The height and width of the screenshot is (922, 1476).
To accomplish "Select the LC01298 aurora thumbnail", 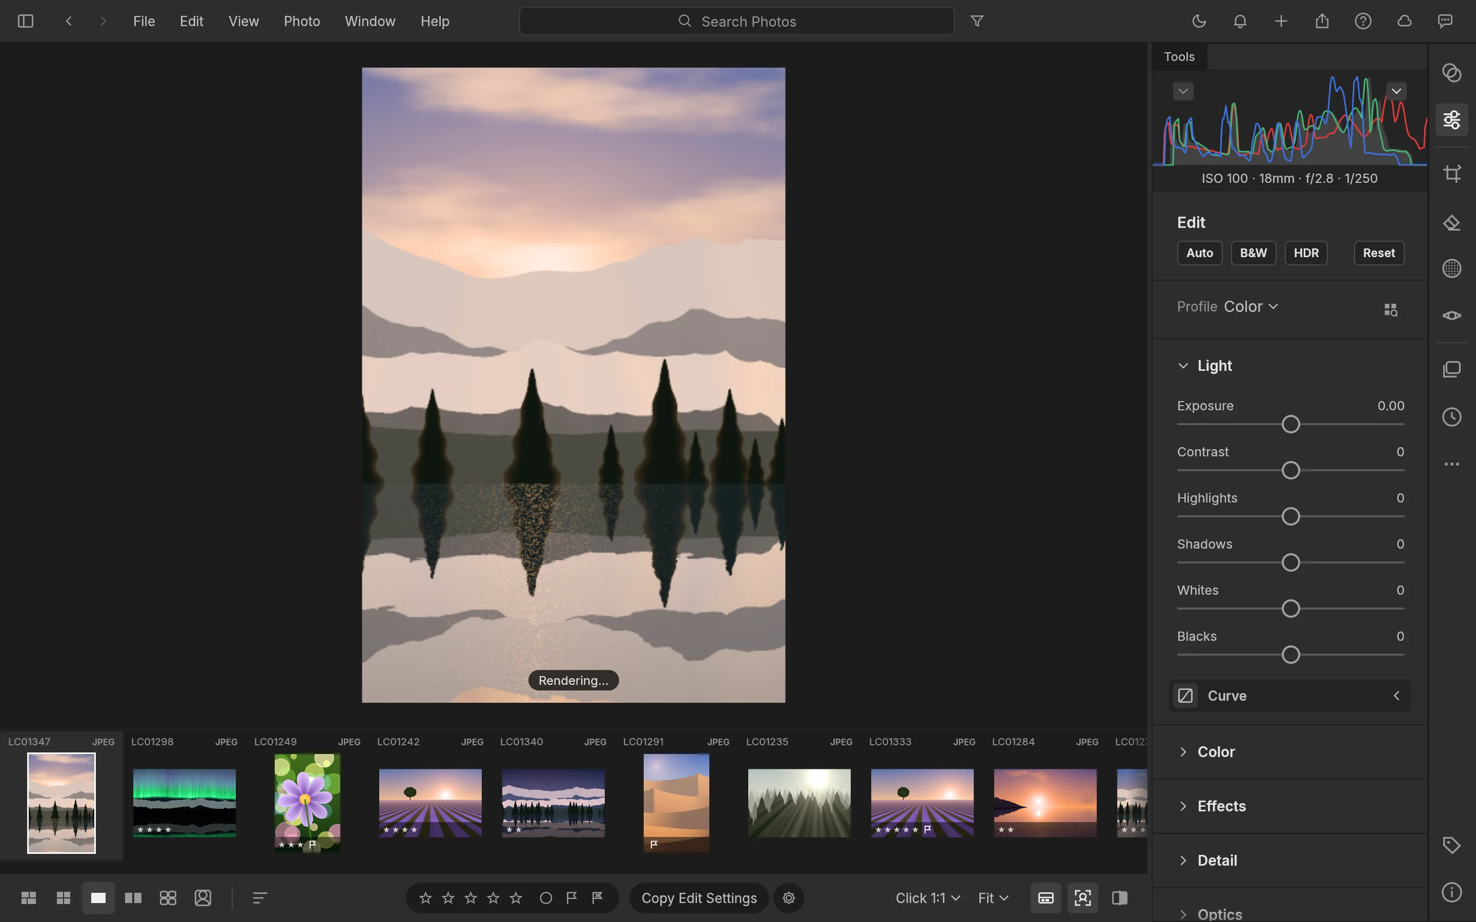I will coord(184,803).
